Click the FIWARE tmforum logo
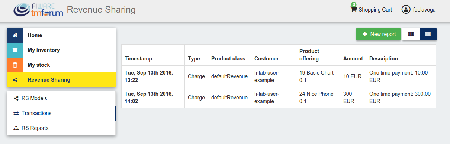This screenshot has width=450, height=144. [x=39, y=10]
